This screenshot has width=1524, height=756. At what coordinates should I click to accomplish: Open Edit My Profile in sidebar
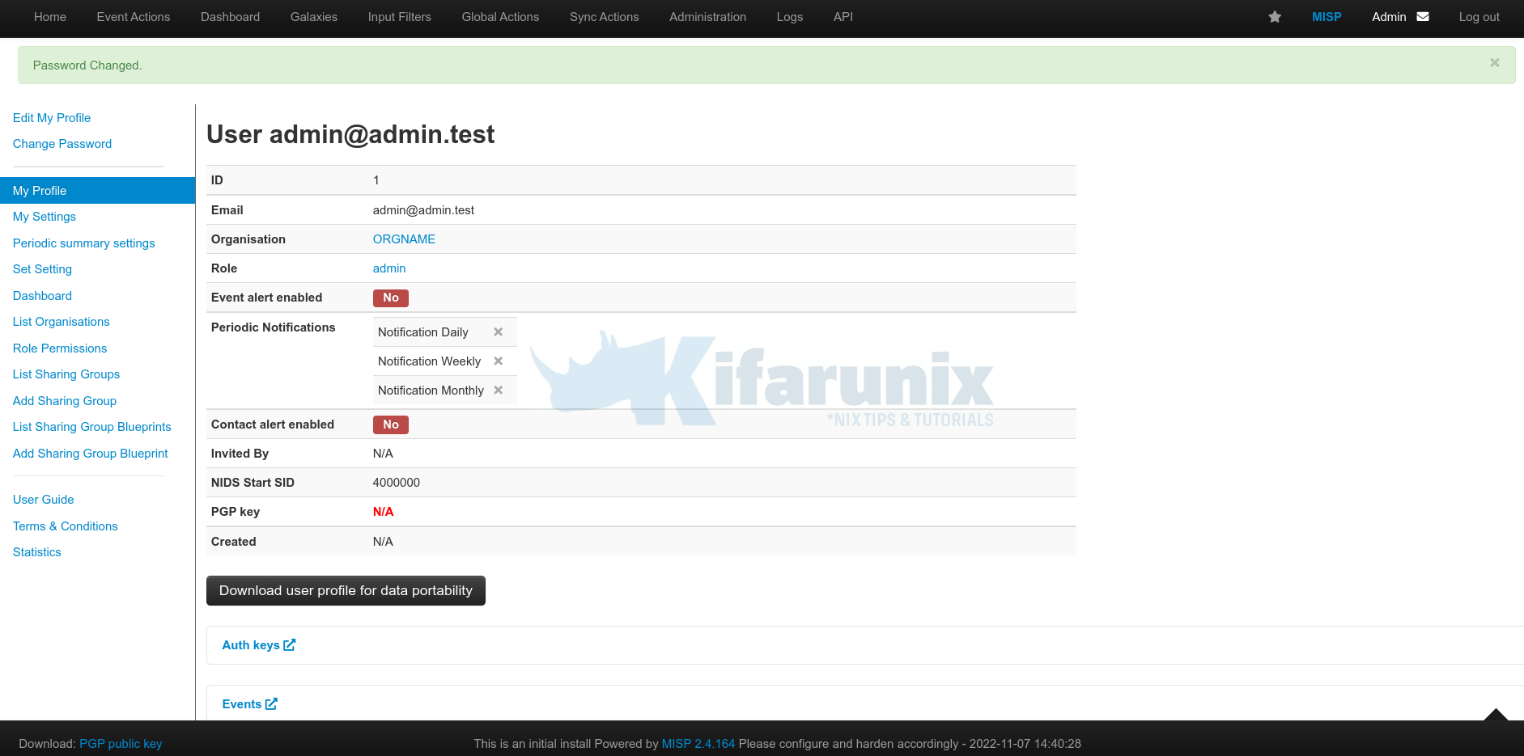52,118
